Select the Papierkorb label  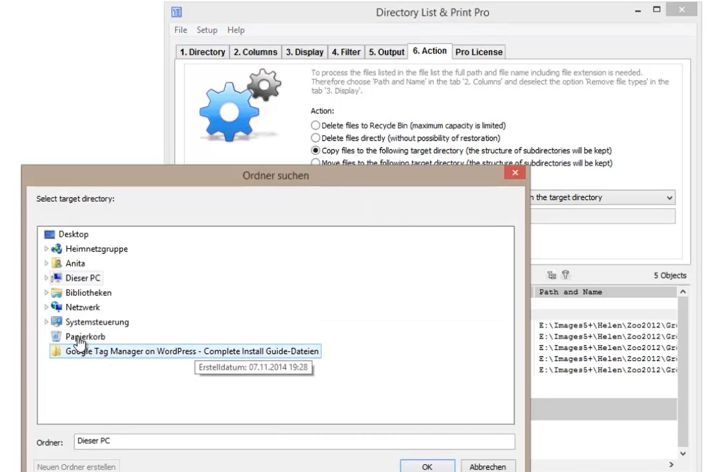pos(85,337)
